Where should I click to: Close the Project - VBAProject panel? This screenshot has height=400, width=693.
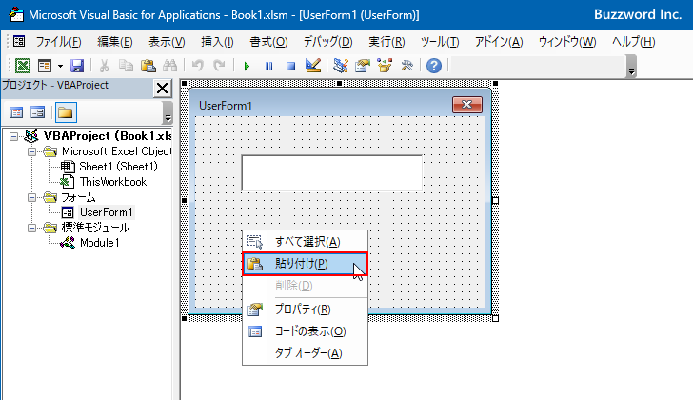(162, 88)
